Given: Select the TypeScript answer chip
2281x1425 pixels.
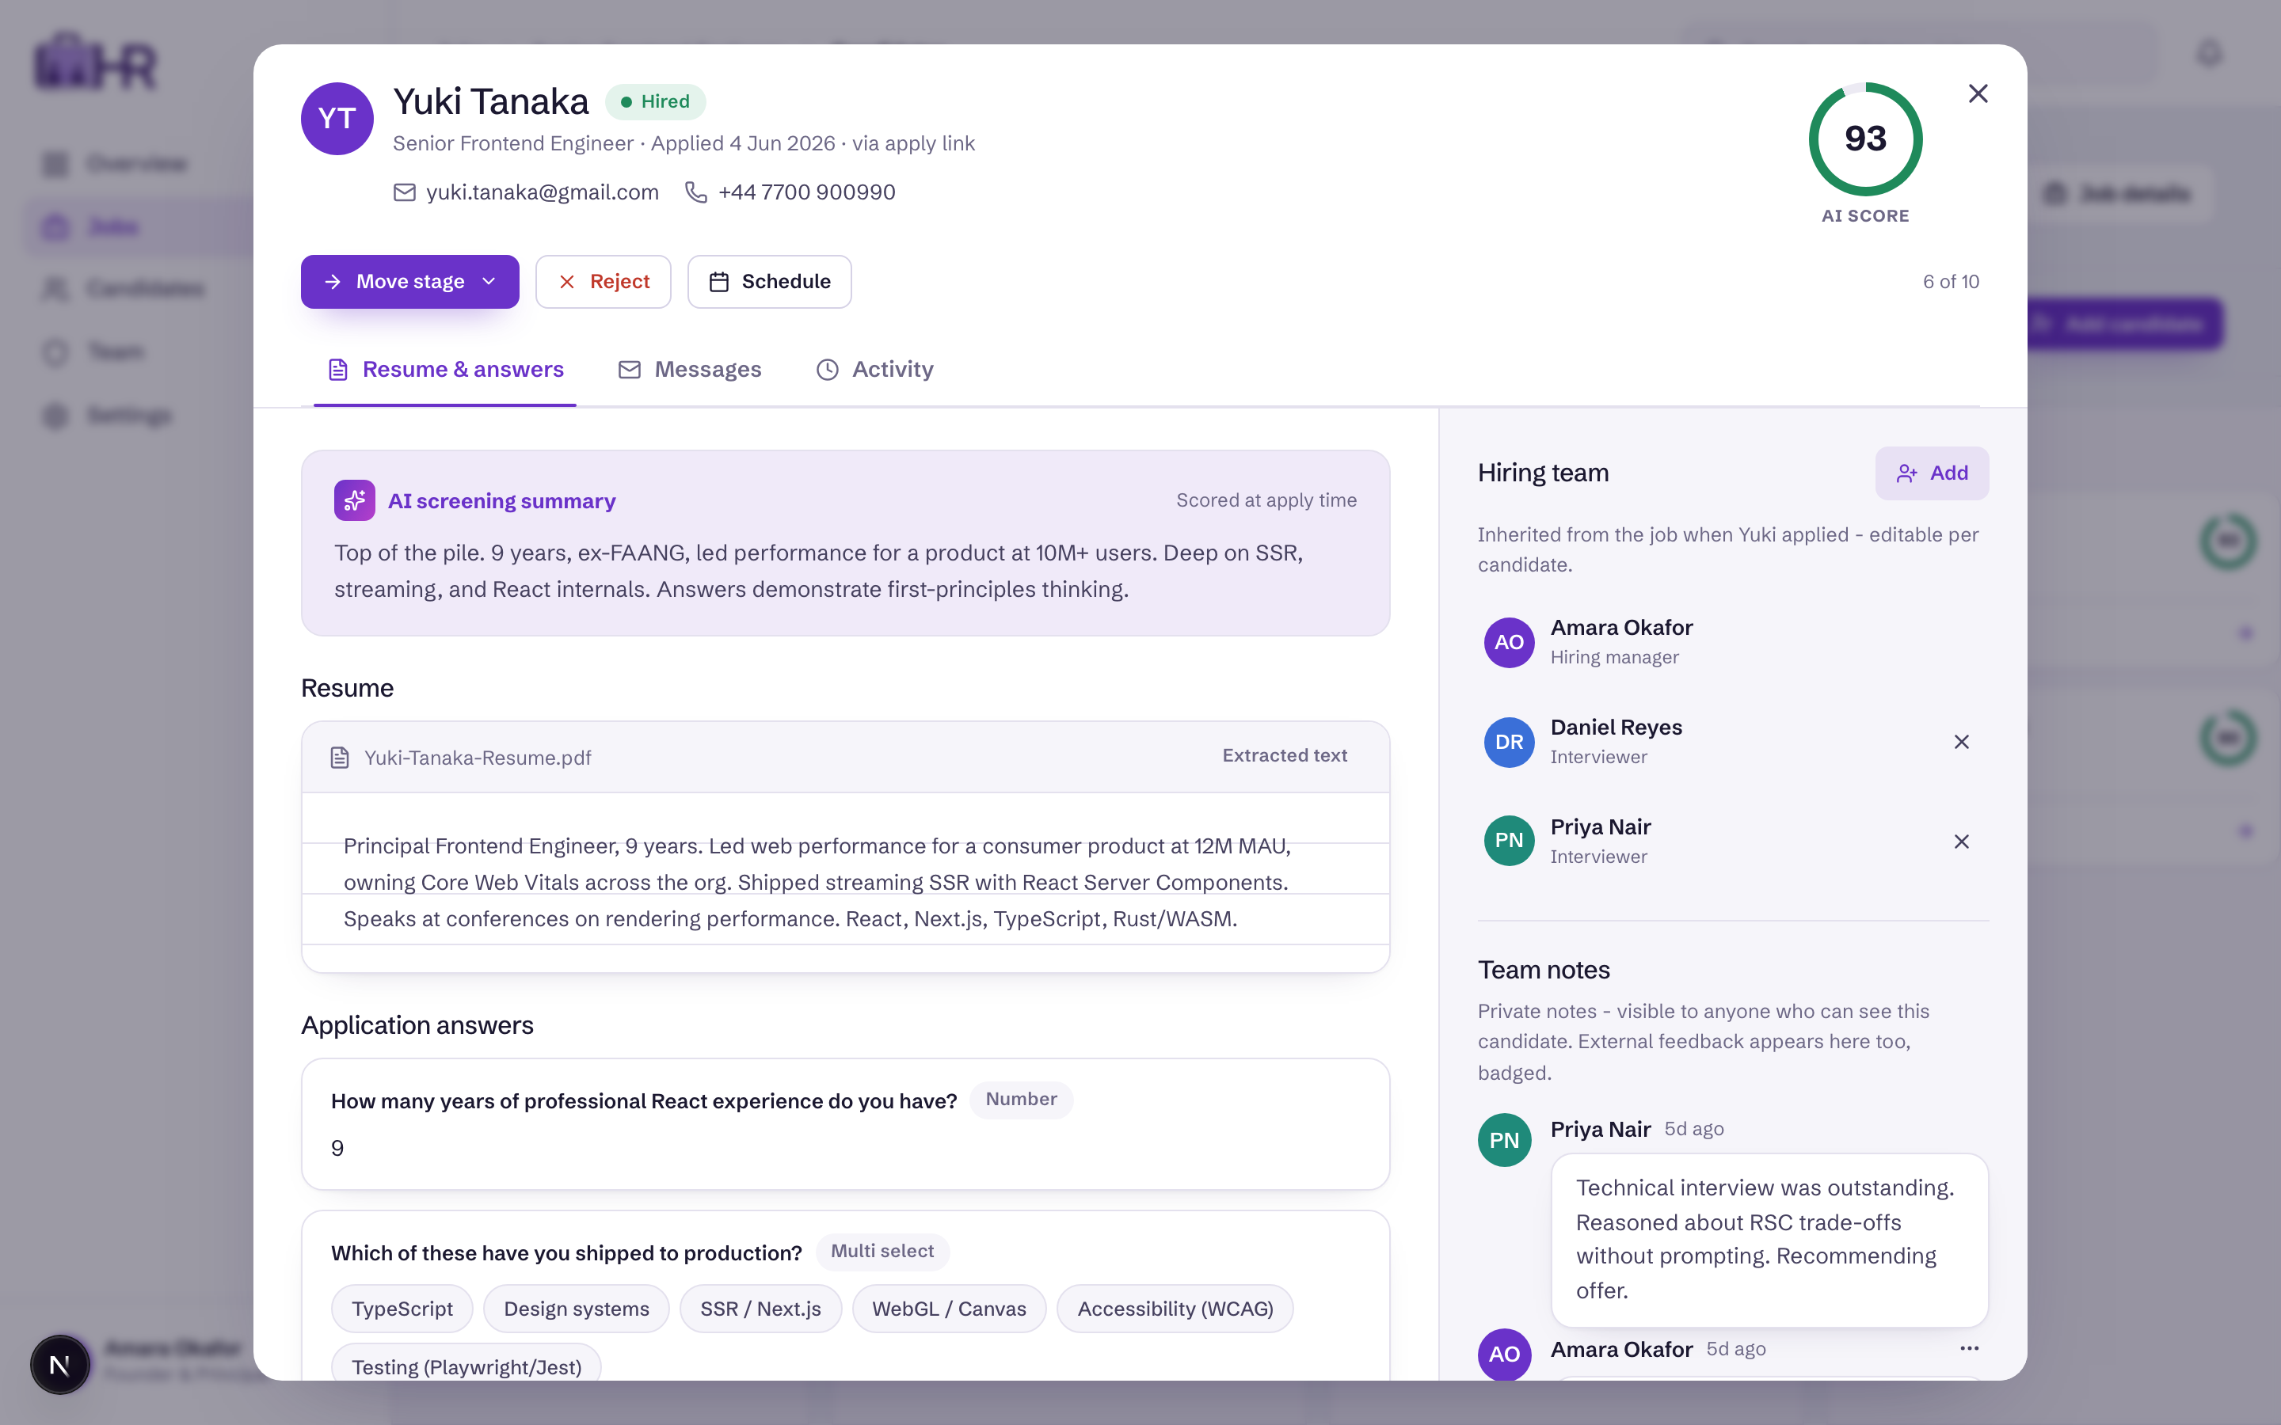Looking at the screenshot, I should click(402, 1308).
